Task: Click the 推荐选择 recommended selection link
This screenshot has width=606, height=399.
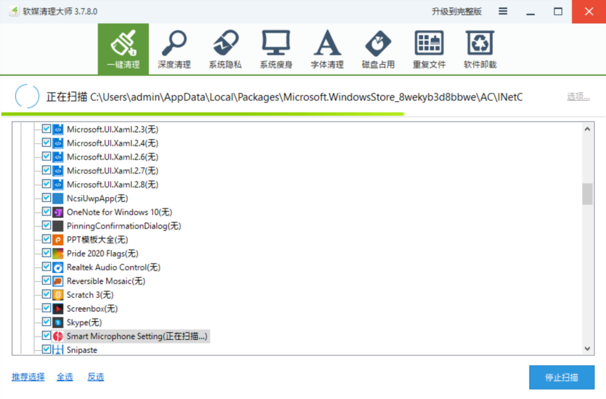Action: pyautogui.click(x=28, y=377)
